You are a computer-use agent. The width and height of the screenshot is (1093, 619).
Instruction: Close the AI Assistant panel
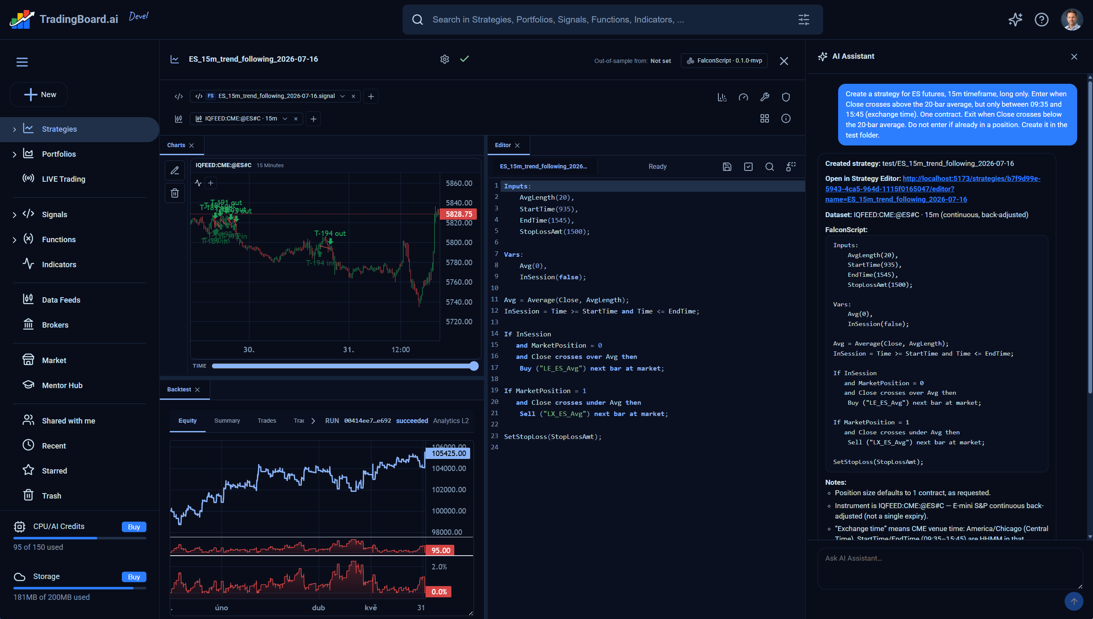pos(1074,57)
